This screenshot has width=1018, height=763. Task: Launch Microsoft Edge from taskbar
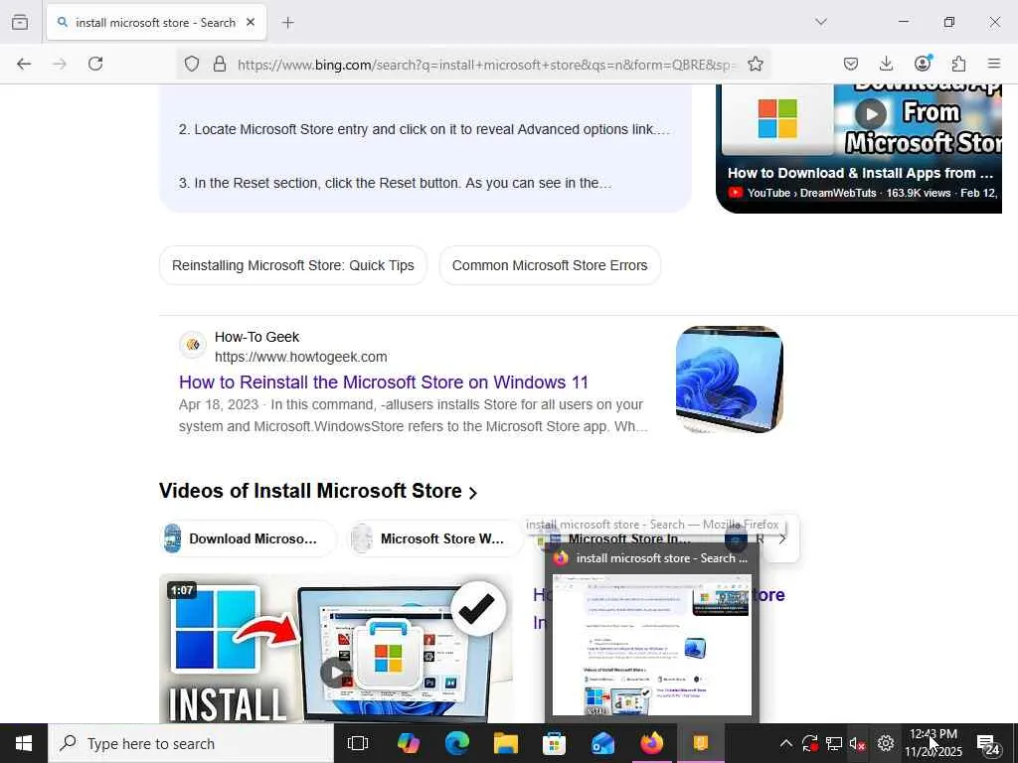[x=457, y=743]
